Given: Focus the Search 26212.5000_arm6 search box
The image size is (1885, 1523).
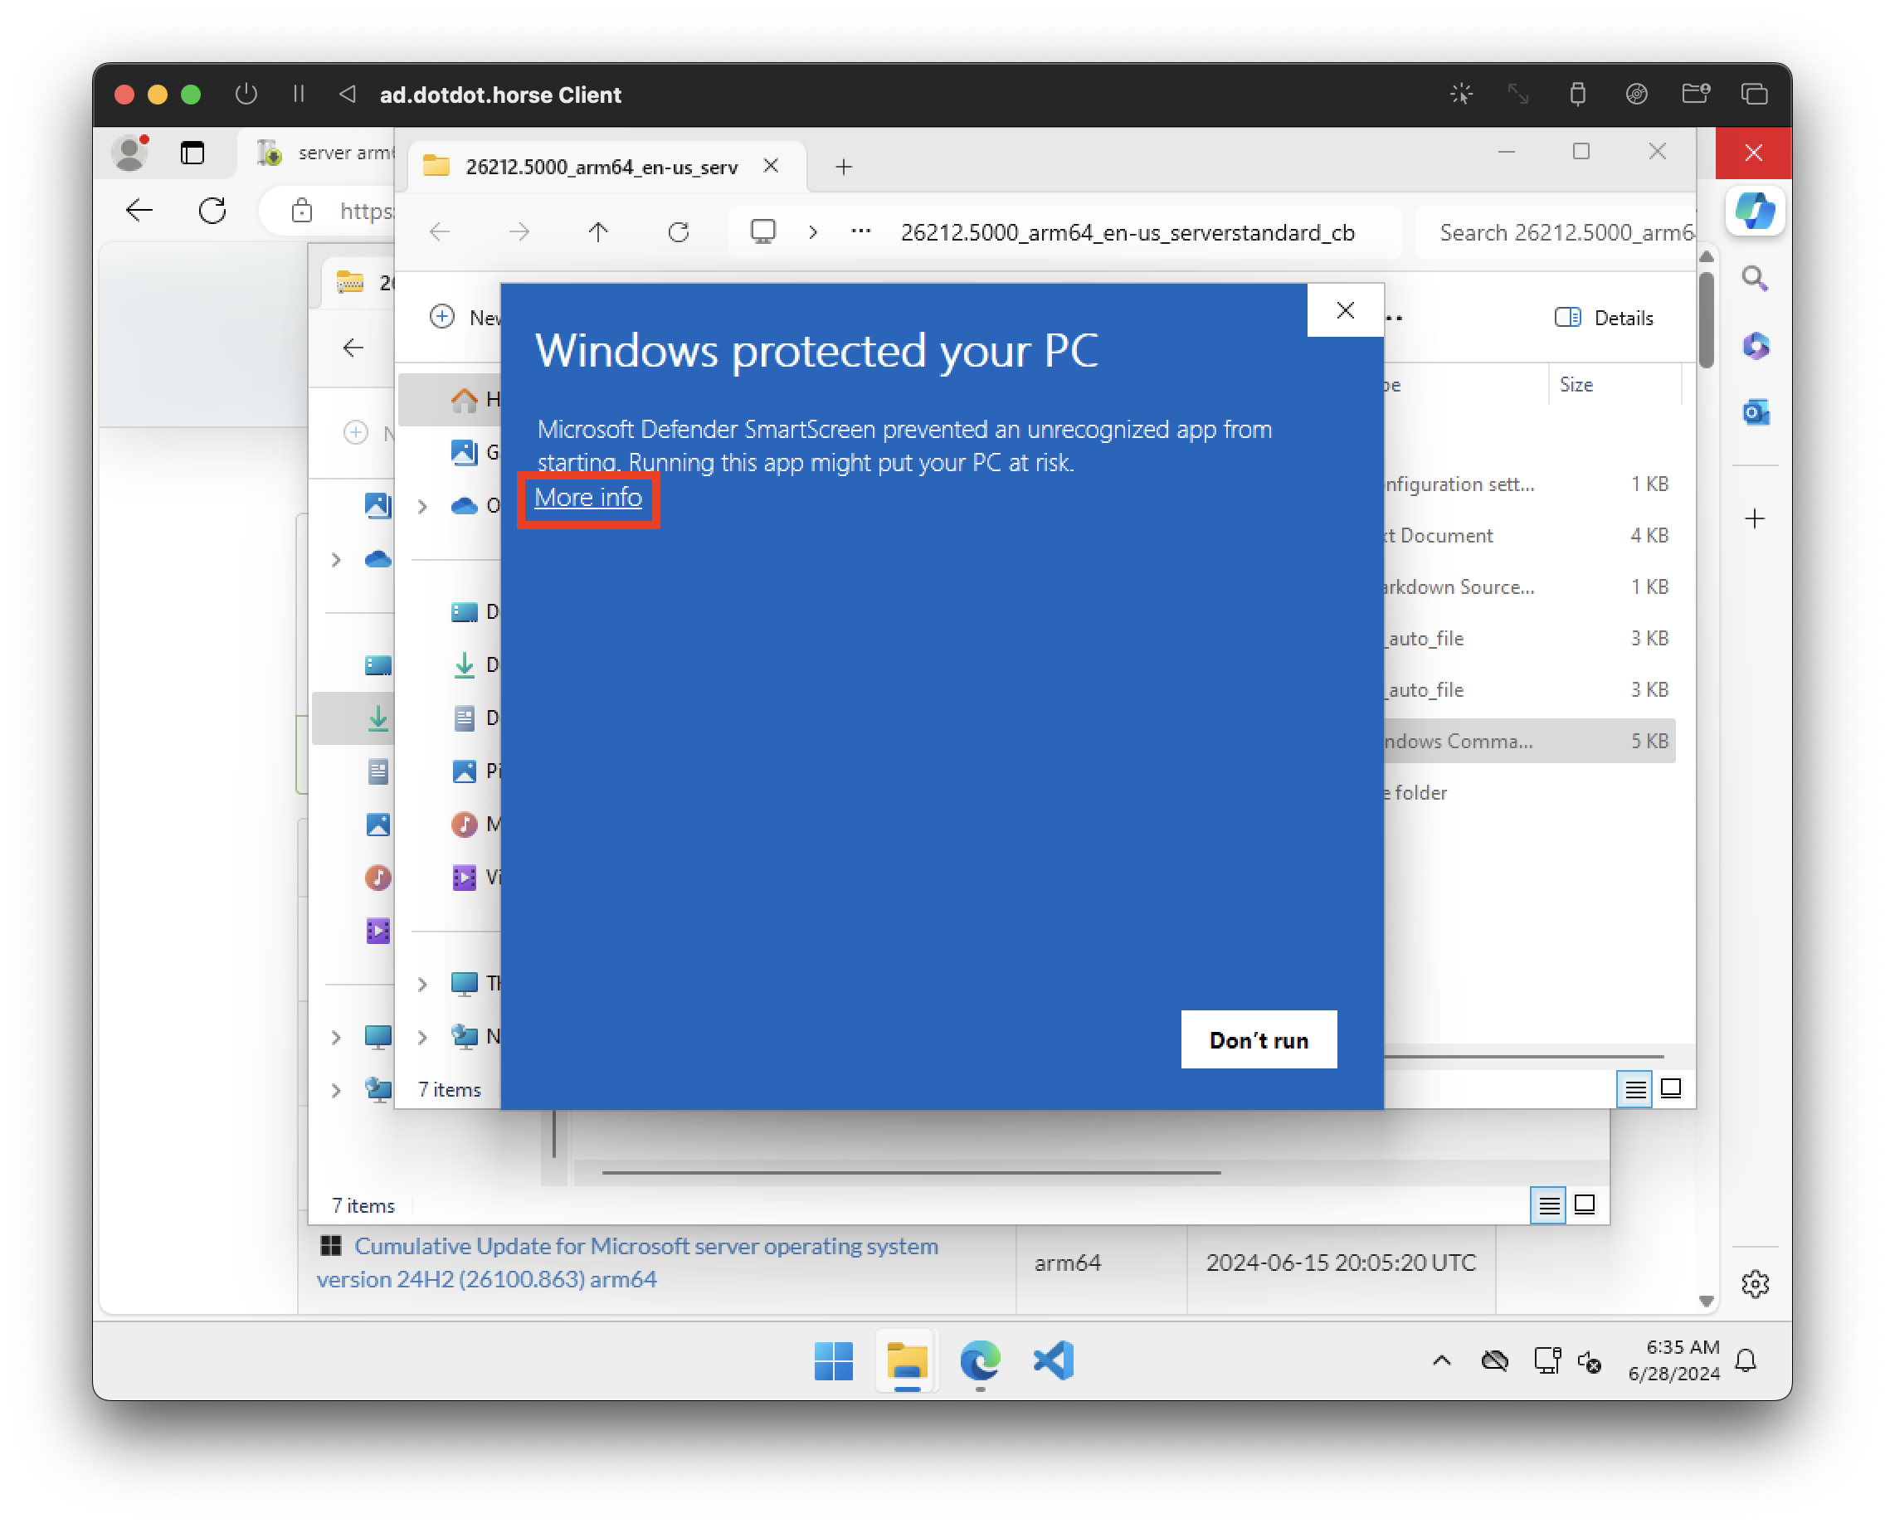Looking at the screenshot, I should tap(1554, 232).
